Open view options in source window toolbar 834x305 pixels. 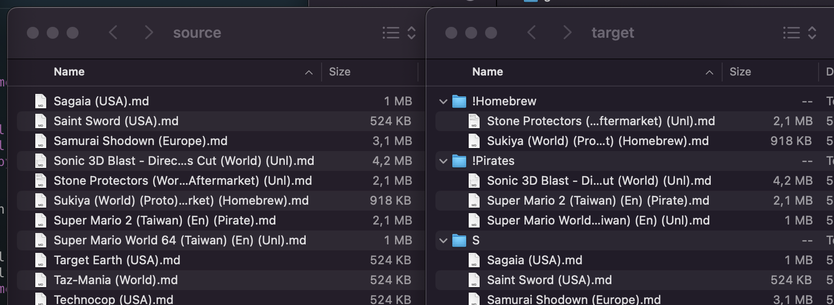pyautogui.click(x=399, y=33)
